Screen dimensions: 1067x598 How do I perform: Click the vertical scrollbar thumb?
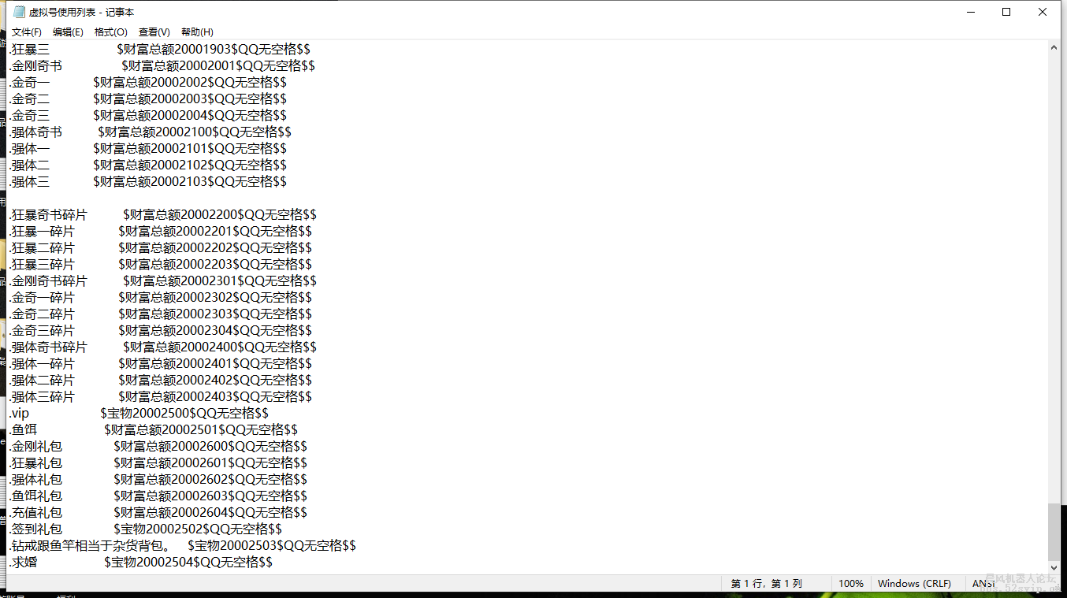1054,531
